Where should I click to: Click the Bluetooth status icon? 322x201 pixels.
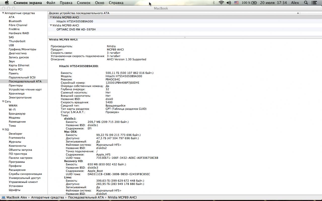pyautogui.click(x=214, y=3)
